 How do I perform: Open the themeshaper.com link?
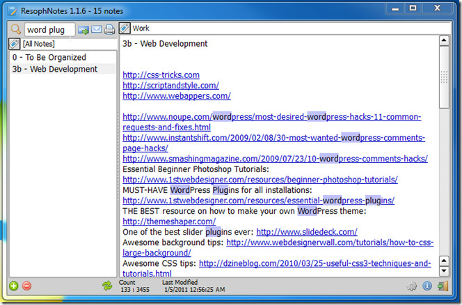(x=169, y=221)
